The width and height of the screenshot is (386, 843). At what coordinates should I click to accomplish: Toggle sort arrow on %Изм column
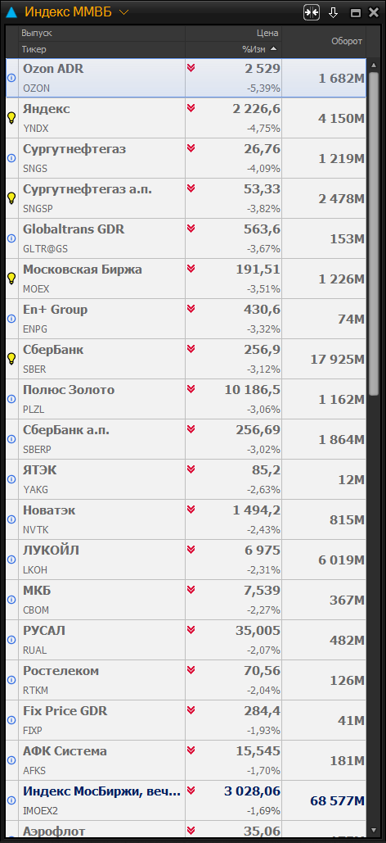[x=274, y=49]
